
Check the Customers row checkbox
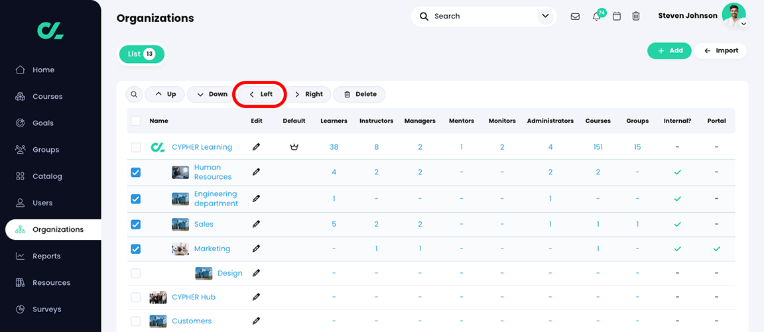pos(136,321)
